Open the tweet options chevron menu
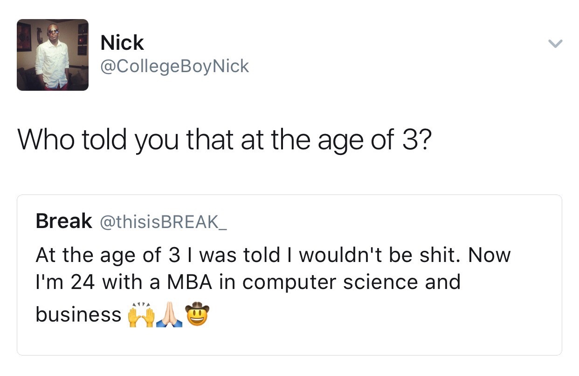579x376 pixels. (555, 44)
